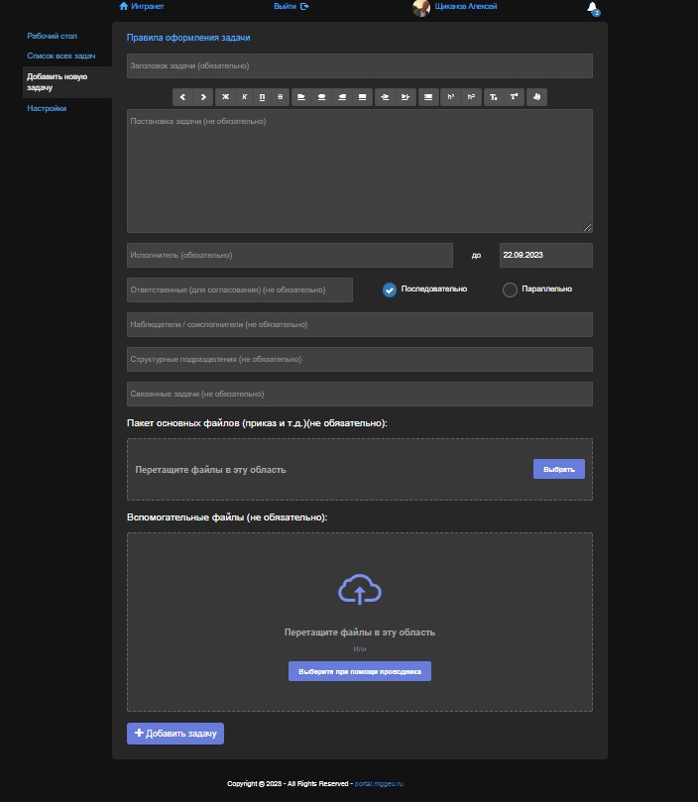698x802 pixels.
Task: Apply the h2 heading format
Action: pos(471,97)
